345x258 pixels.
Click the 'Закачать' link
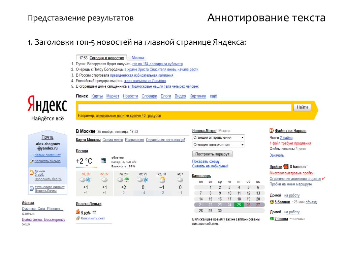(277, 155)
